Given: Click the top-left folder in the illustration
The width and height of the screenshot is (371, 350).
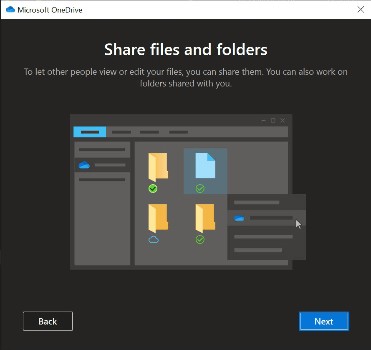Looking at the screenshot, I should tap(158, 167).
